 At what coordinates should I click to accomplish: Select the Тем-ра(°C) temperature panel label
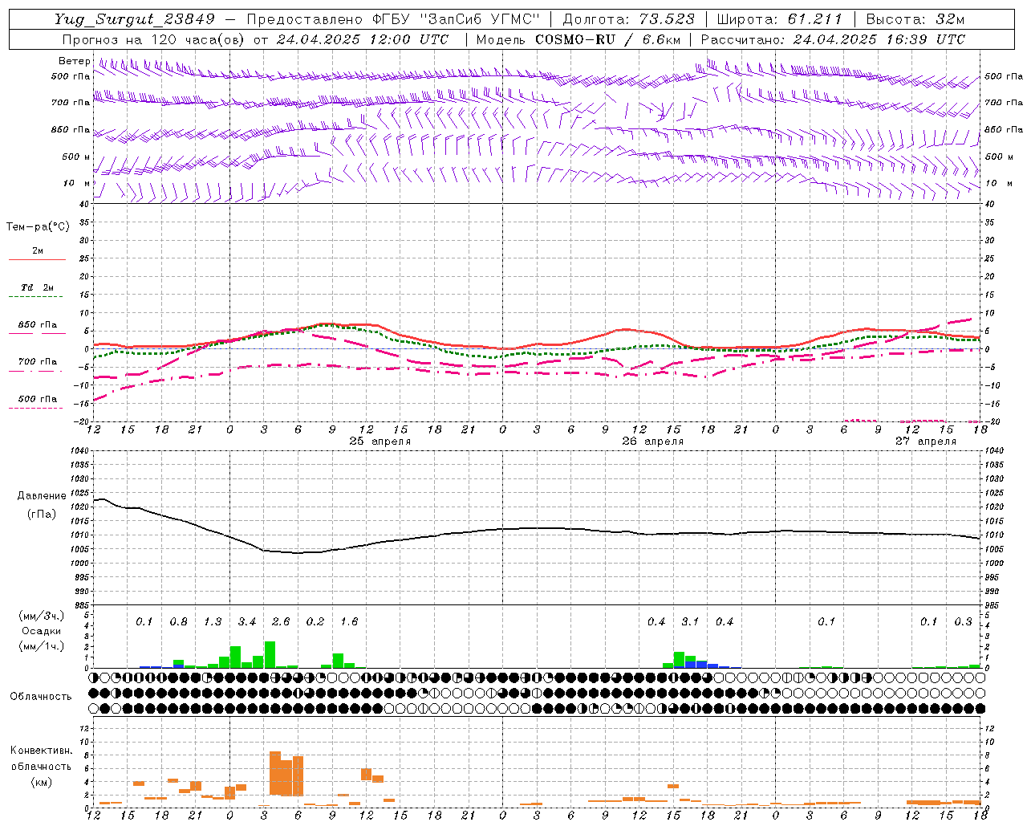[38, 227]
